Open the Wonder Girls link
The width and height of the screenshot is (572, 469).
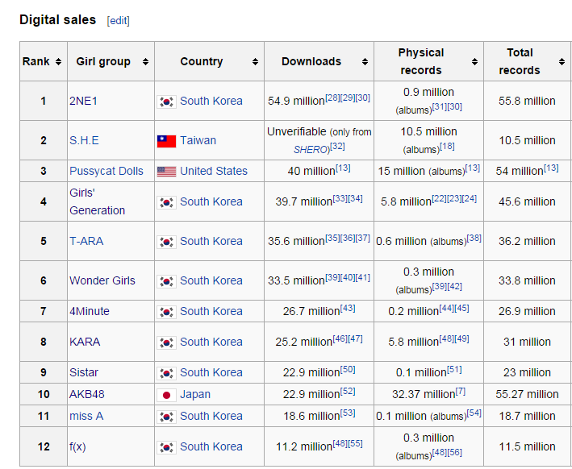[x=102, y=280]
